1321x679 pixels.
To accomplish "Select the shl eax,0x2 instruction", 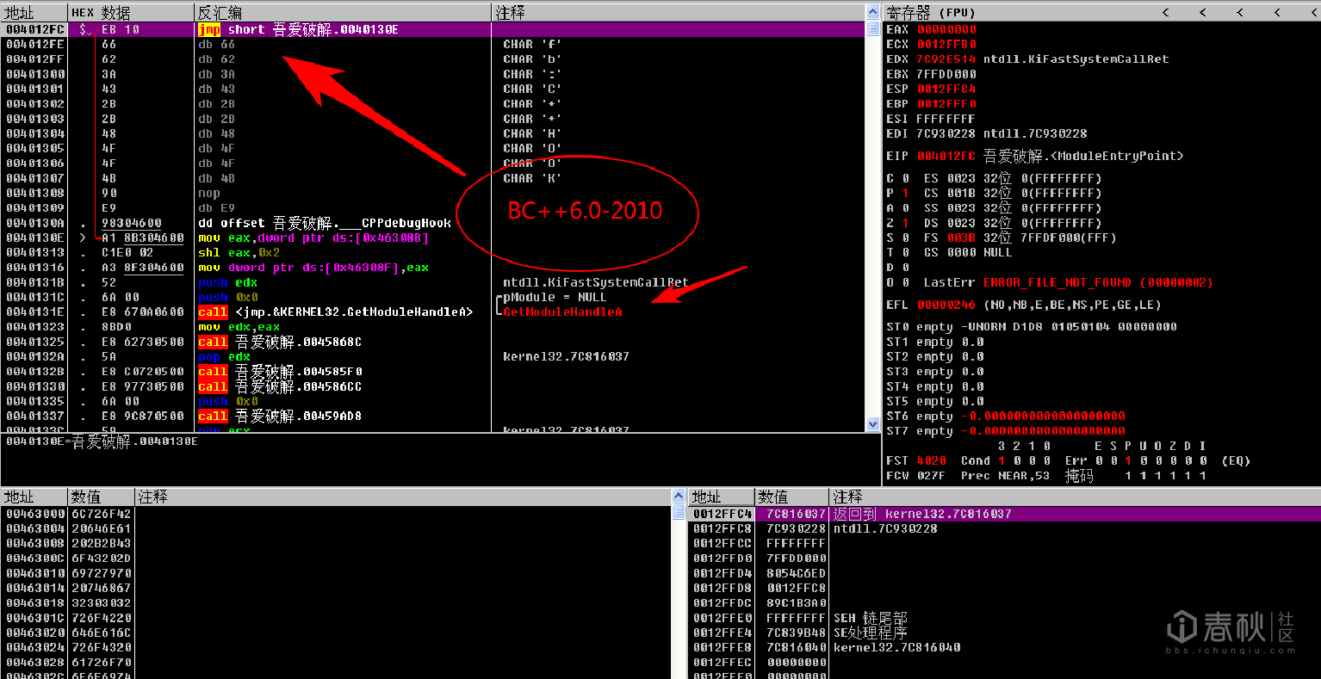I will 433,252.
